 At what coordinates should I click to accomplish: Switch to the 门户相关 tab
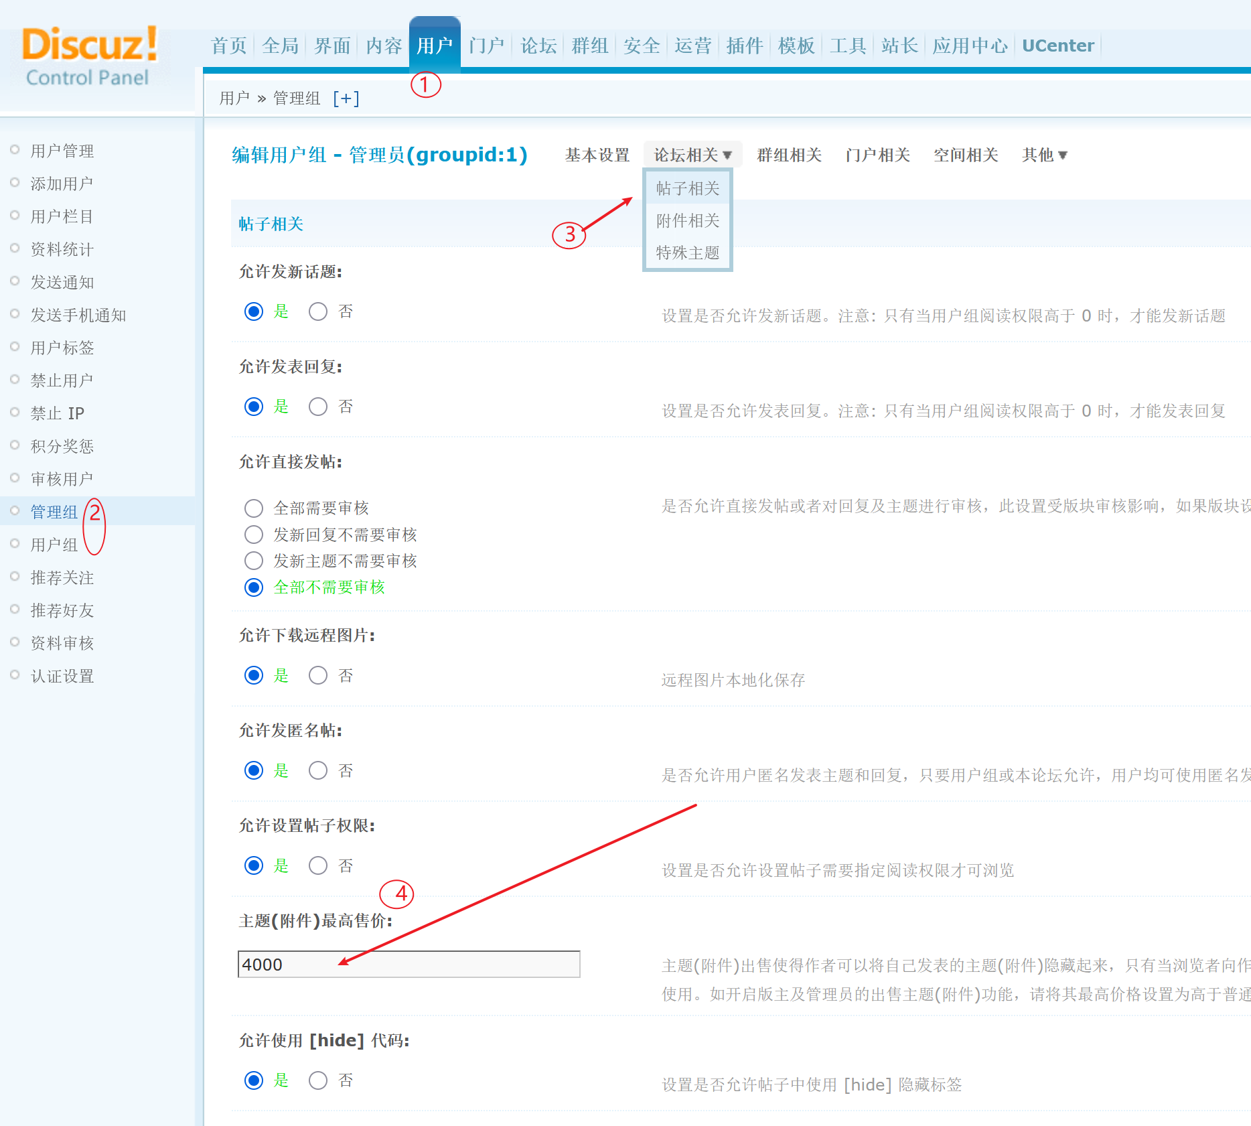877,155
